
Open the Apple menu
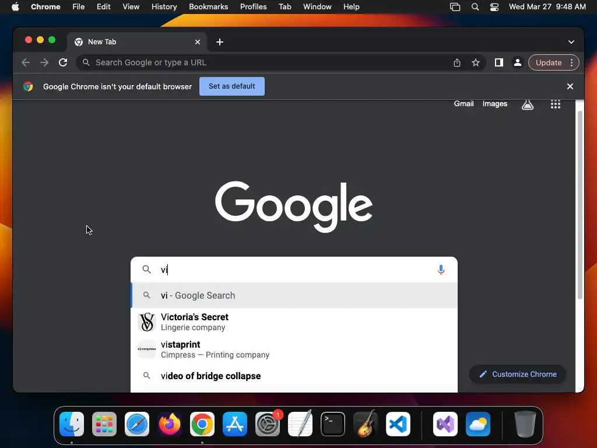15,7
